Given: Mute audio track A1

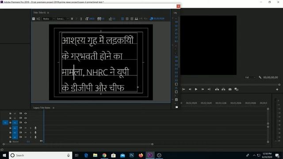Looking at the screenshot, I should point(26,128).
